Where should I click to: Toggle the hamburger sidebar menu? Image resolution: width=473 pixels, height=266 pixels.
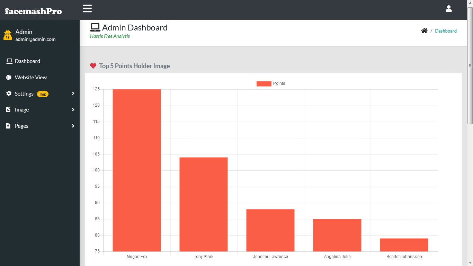click(x=87, y=9)
